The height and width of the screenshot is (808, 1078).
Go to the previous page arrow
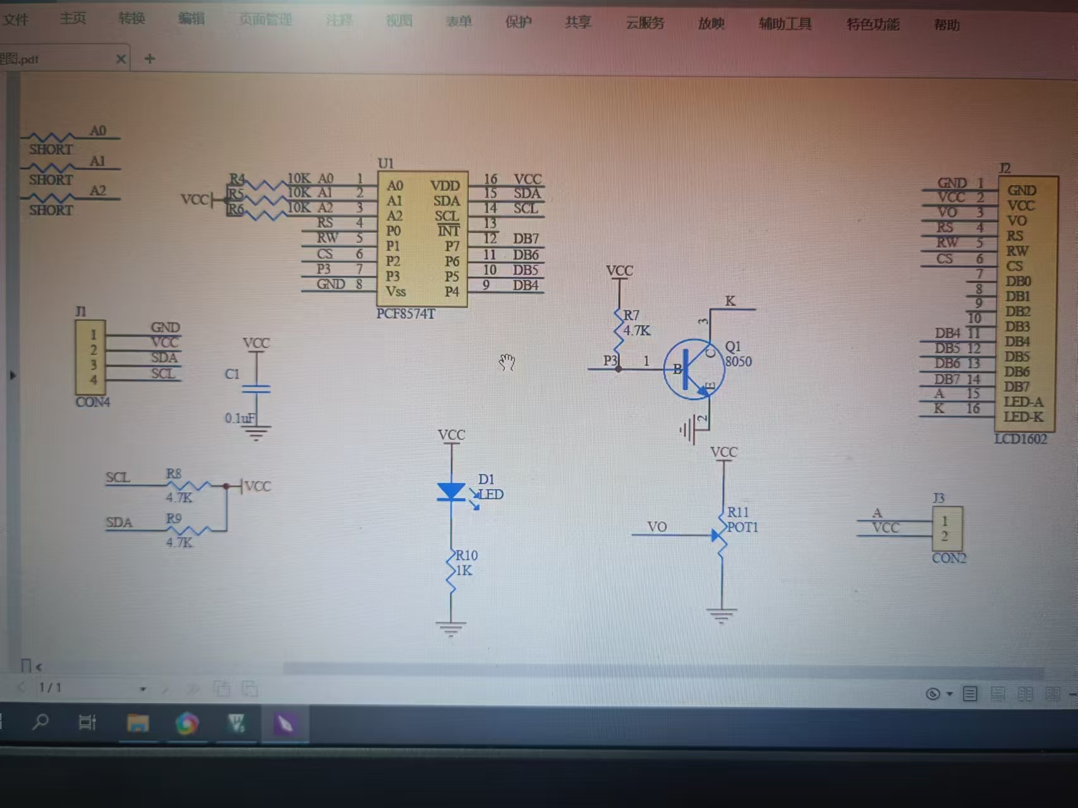click(21, 687)
